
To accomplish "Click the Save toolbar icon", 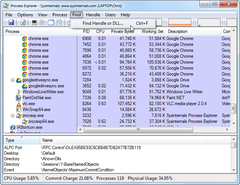I will click(x=11, y=23).
